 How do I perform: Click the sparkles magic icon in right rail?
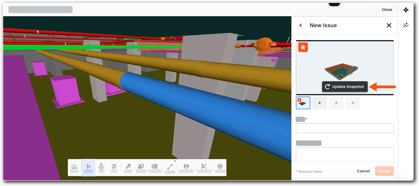tap(406, 25)
